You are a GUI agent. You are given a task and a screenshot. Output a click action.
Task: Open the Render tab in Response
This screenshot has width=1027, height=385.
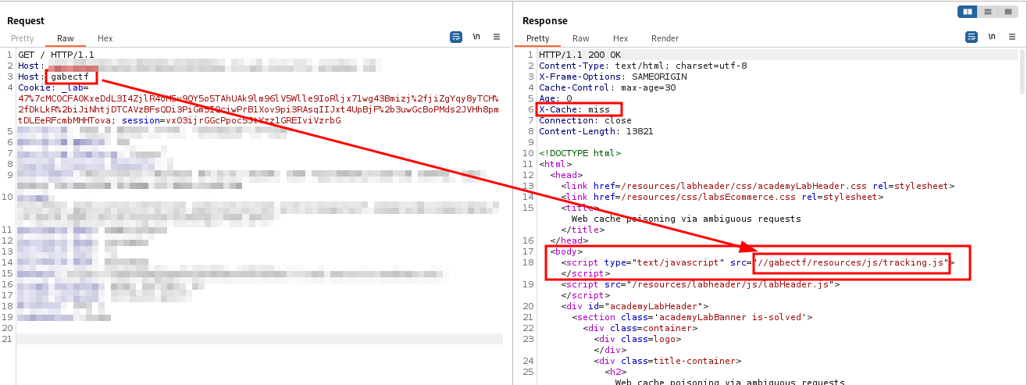tap(665, 38)
